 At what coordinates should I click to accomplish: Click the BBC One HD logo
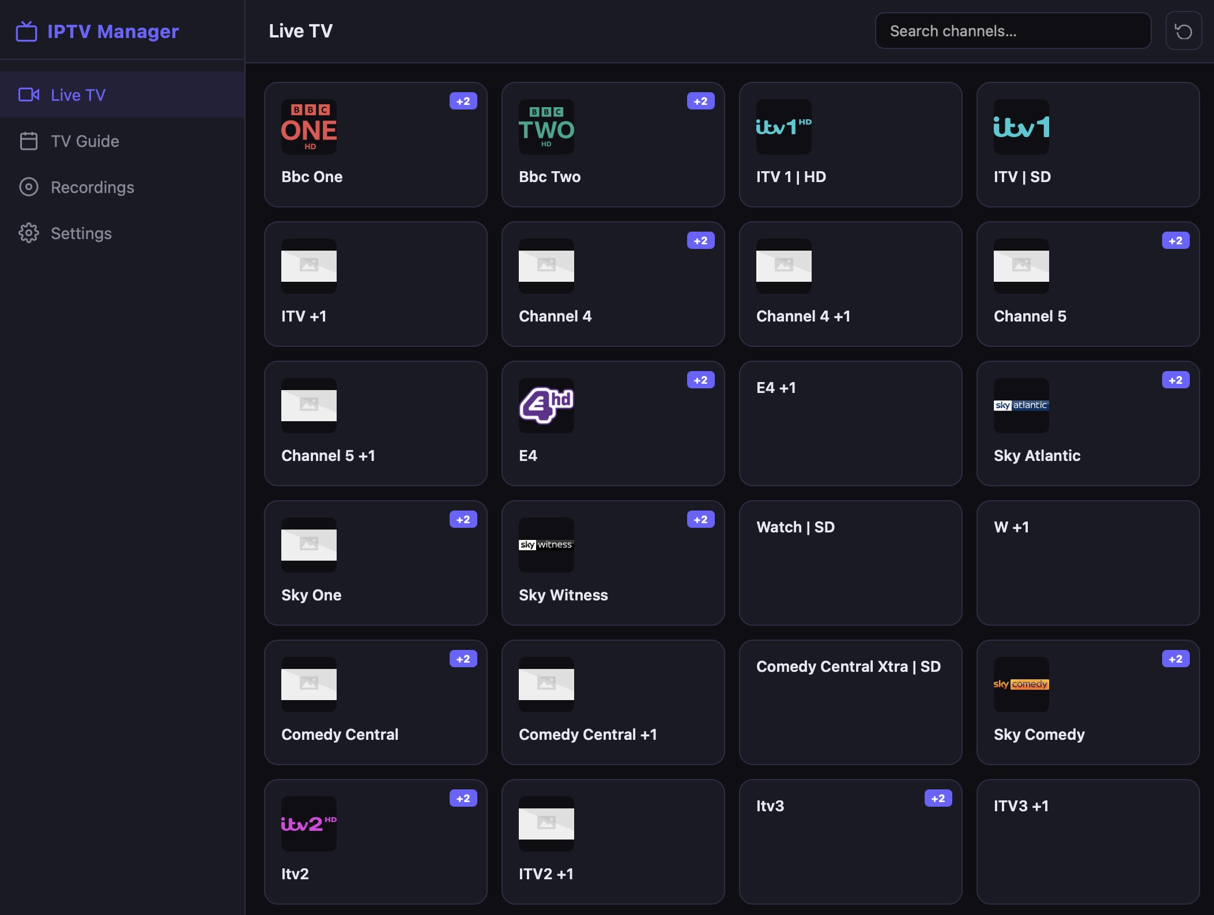pyautogui.click(x=309, y=127)
